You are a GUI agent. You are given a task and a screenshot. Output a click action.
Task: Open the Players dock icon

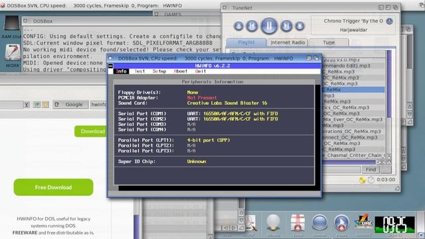[341, 223]
